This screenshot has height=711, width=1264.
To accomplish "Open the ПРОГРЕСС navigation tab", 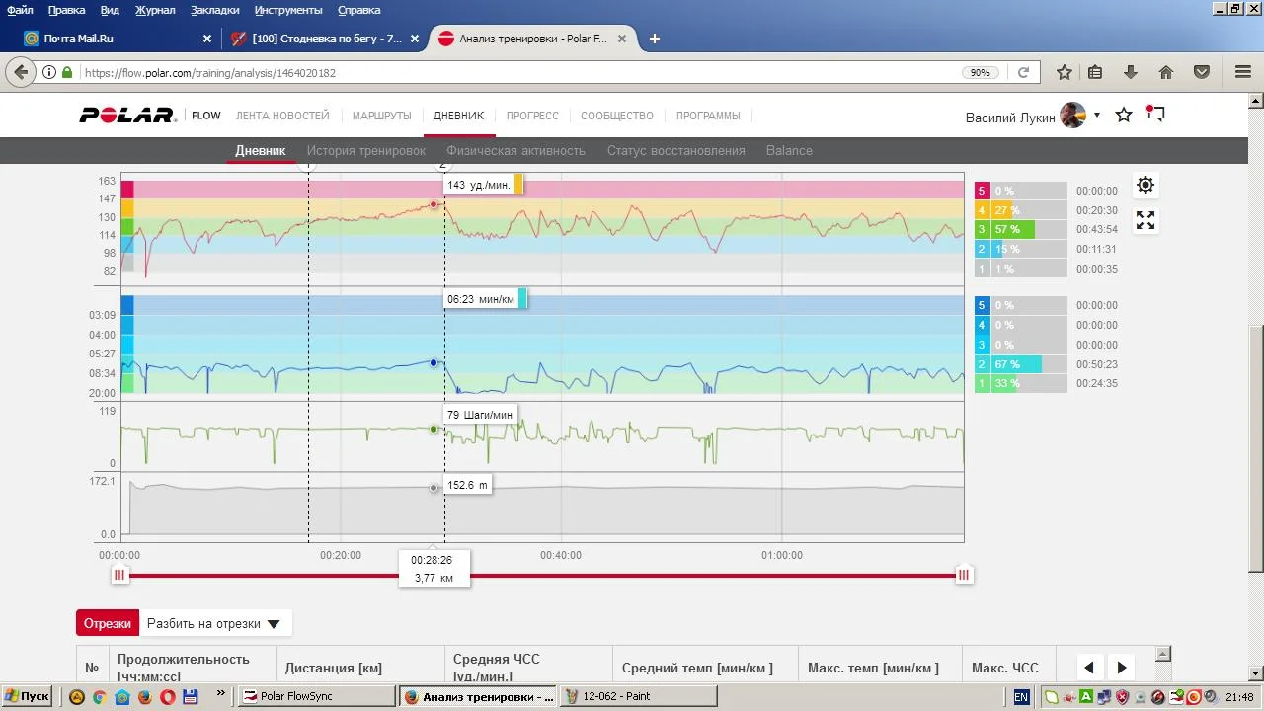I will (x=532, y=116).
